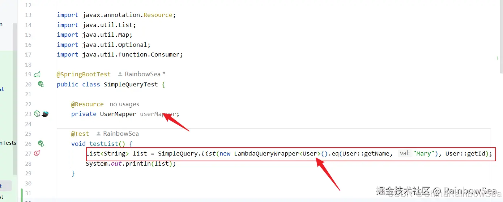Click author avatar icon beside @SpringBootTest

click(x=120, y=74)
